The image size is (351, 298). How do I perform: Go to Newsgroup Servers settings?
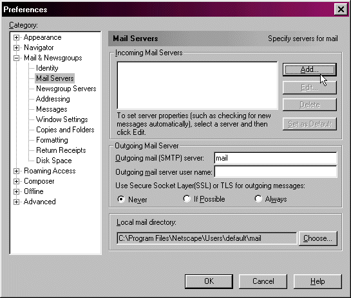(66, 89)
